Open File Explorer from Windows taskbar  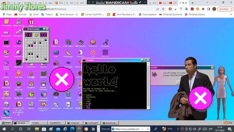[37, 129]
